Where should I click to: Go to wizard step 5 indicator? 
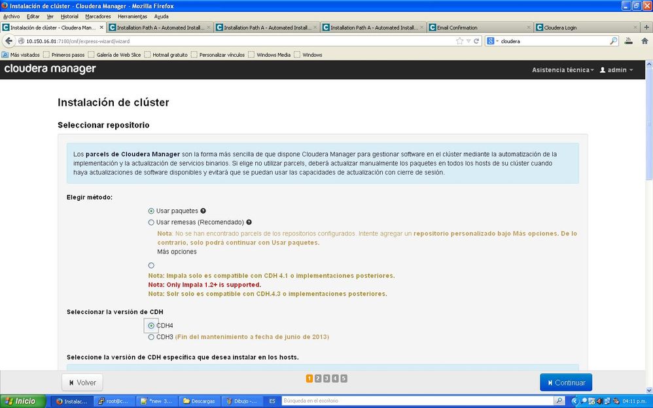tap(344, 379)
